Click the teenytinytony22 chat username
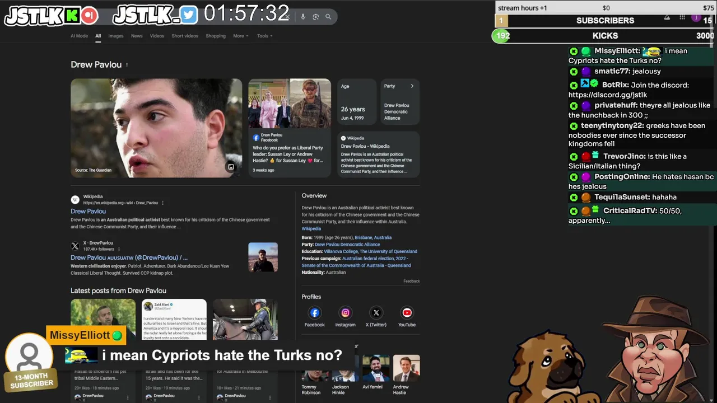The height and width of the screenshot is (403, 717). tap(611, 126)
